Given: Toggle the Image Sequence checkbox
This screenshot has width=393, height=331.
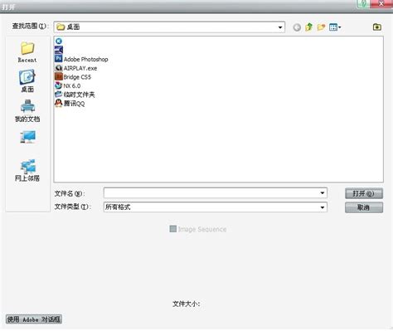Looking at the screenshot, I should 173,229.
